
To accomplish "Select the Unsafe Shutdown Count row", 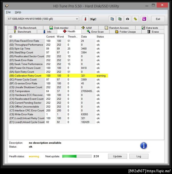I will (58, 87).
